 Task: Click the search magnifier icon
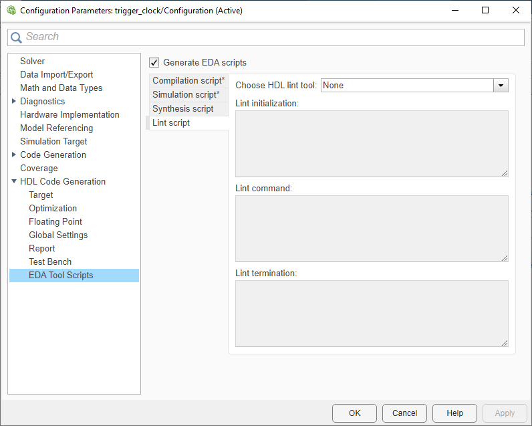(x=16, y=37)
